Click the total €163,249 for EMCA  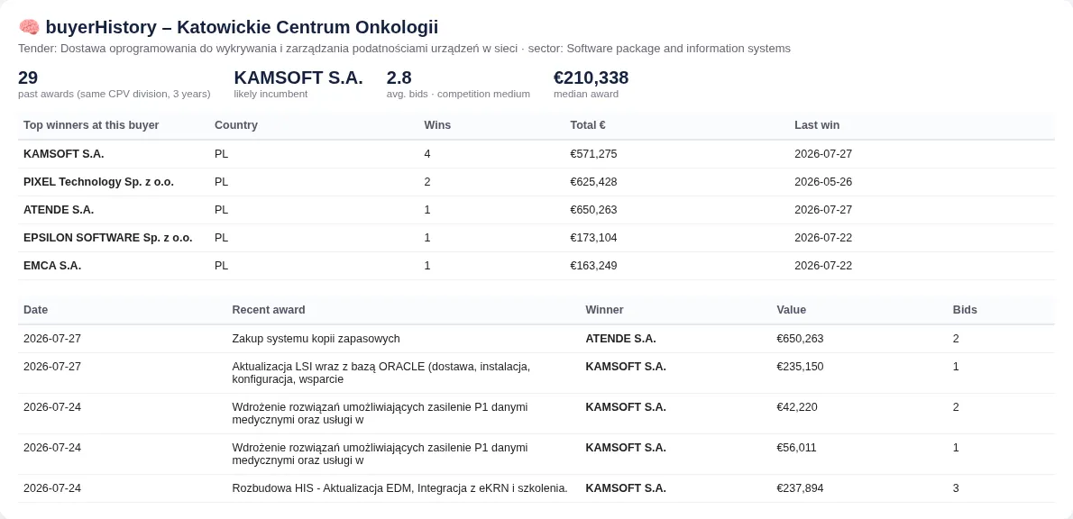pos(593,266)
